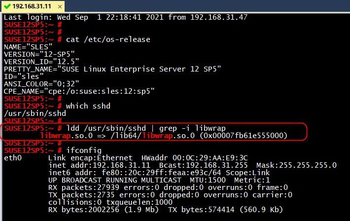The height and width of the screenshot is (221, 350).
Task: Click the inet addr:192.168.31.11 text
Action: tap(99, 165)
